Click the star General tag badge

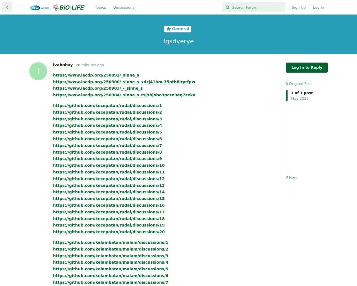click(178, 29)
